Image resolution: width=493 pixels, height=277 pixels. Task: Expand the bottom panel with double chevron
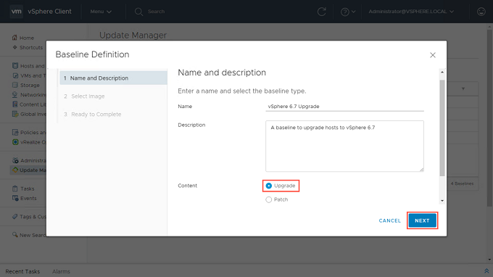click(x=486, y=271)
